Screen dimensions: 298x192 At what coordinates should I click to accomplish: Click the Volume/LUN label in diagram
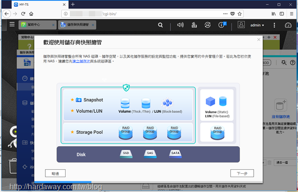[89, 111]
